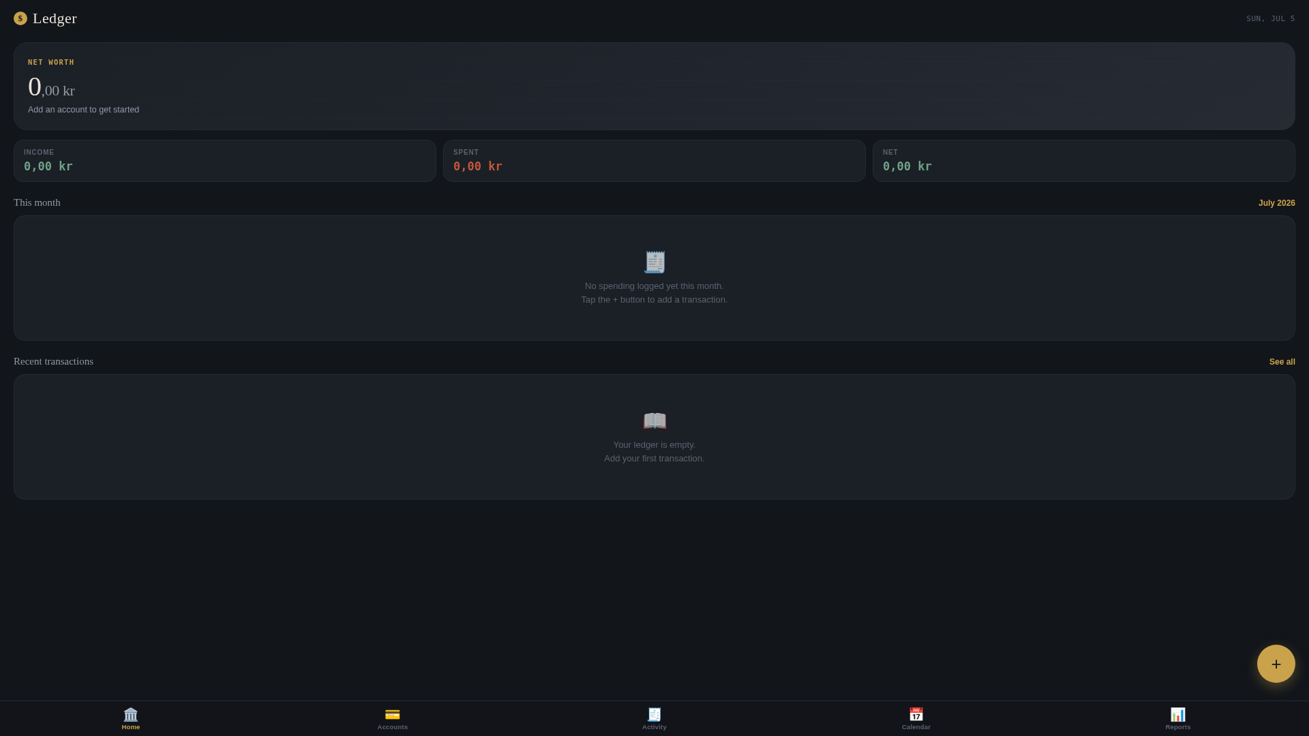Click 'Add an account to get started' text
The height and width of the screenshot is (736, 1309).
[83, 110]
